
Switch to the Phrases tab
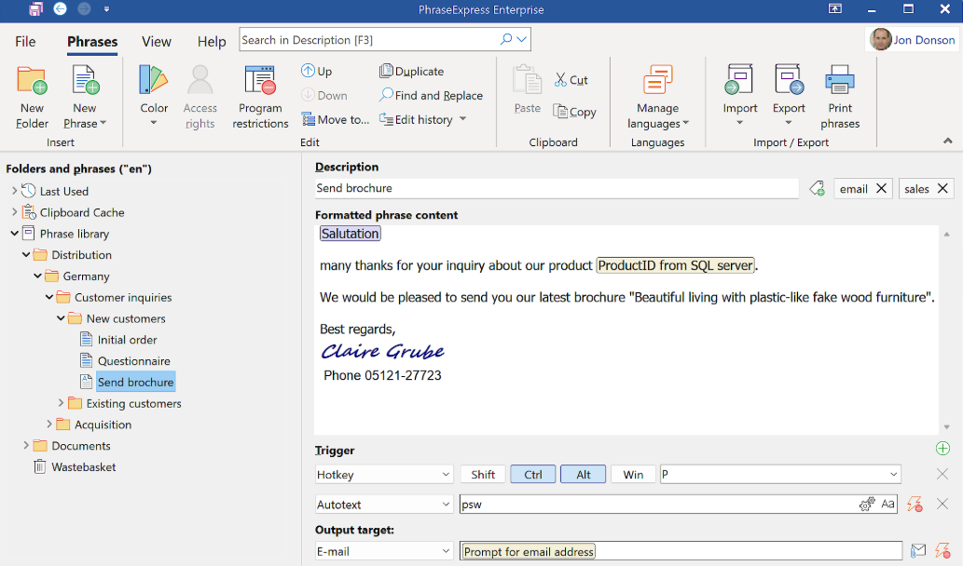click(92, 41)
